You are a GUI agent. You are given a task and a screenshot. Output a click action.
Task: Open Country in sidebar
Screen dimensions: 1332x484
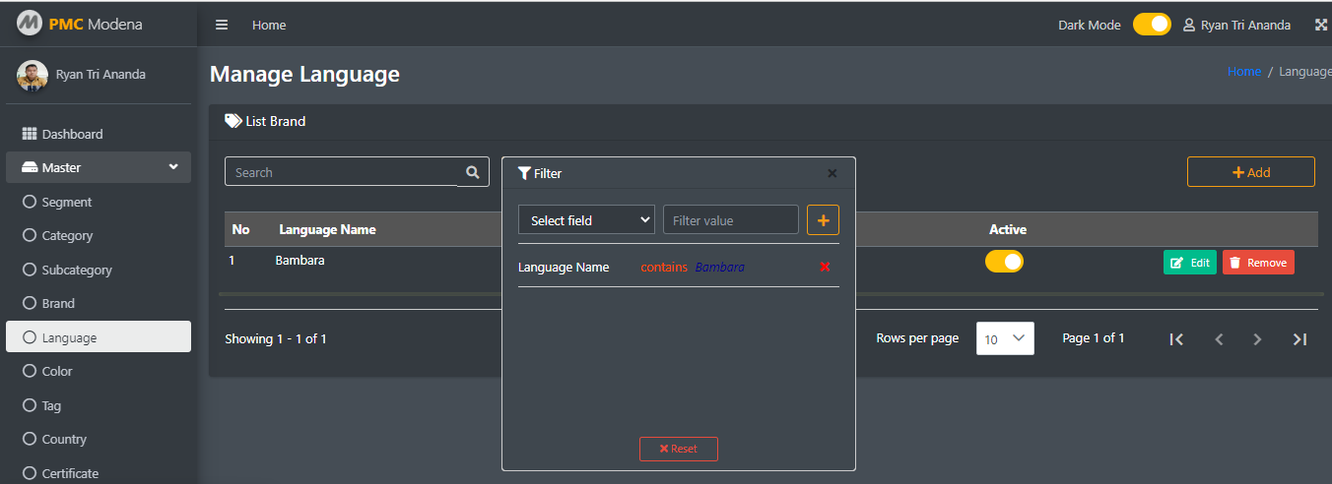99,439
